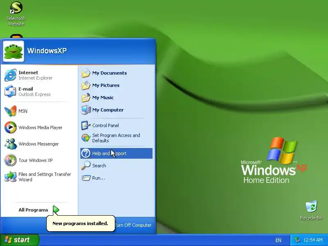
Task: Click the WindowsXP user name text
Action: (47, 50)
